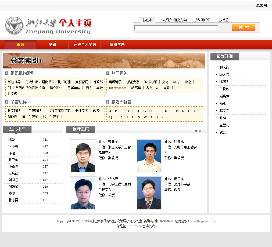Switch to 按科研成果 search tab
Viewport: 272px width, 247px height.
(x=202, y=20)
